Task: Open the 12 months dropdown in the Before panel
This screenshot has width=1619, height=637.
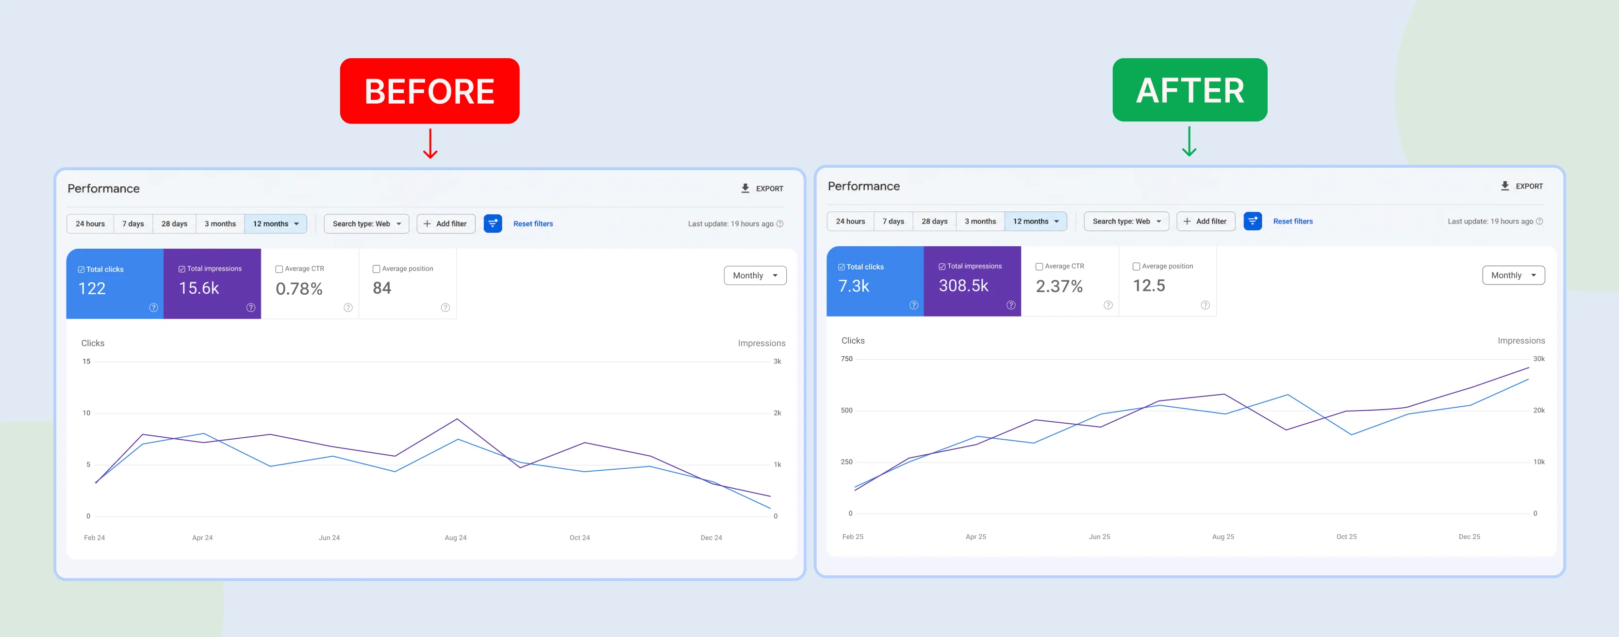Action: [276, 223]
